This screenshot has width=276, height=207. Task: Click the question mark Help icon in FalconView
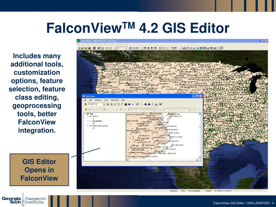pos(172,48)
